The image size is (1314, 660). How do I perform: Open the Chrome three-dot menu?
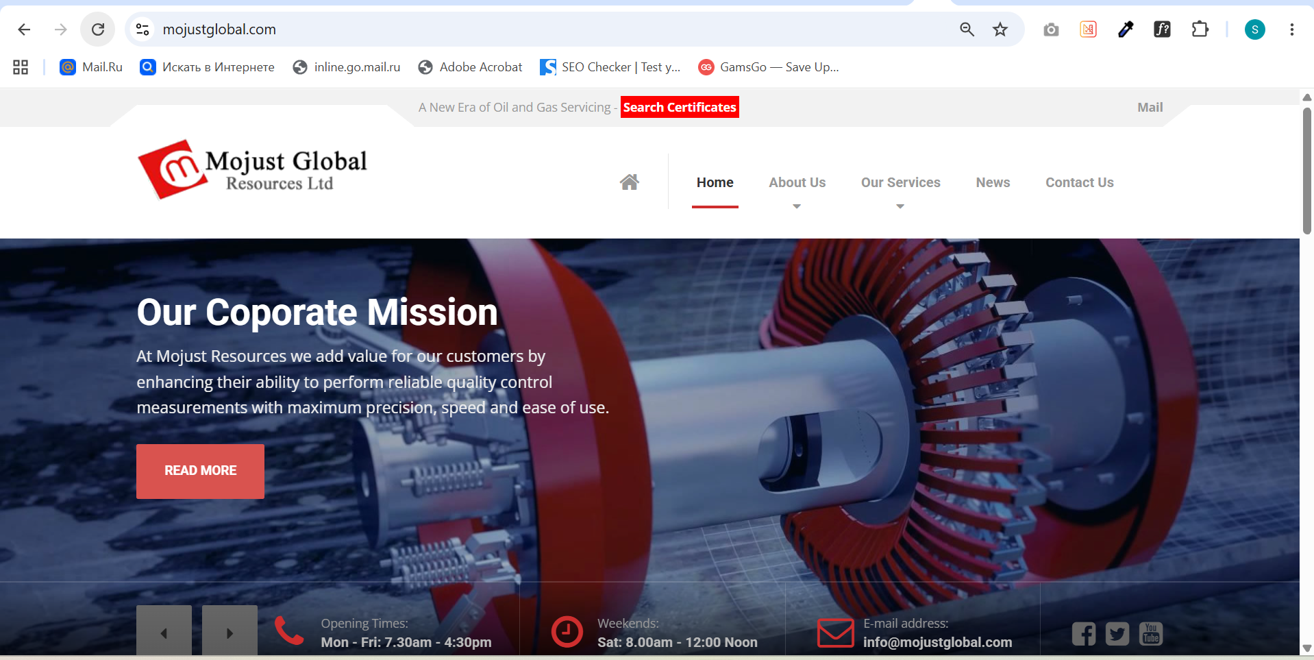1291,29
